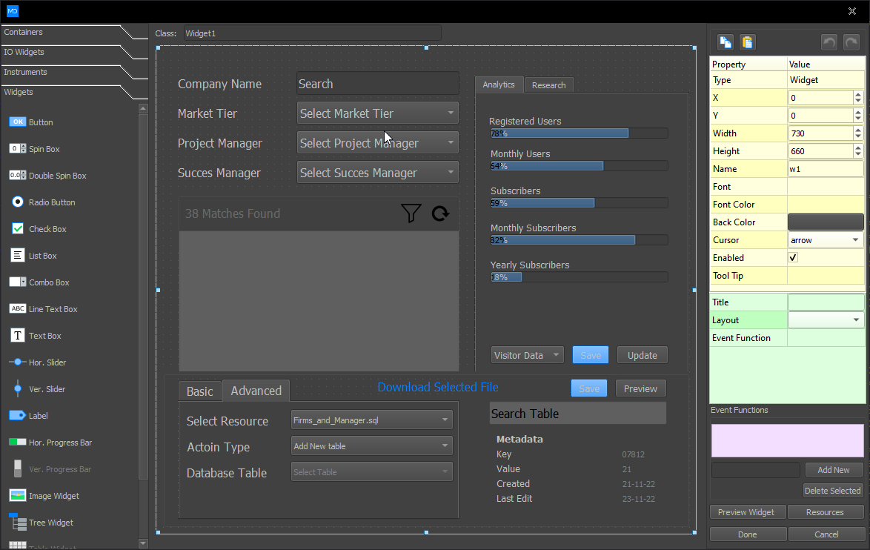
Task: Click the copy icon at the top right
Action: click(725, 42)
